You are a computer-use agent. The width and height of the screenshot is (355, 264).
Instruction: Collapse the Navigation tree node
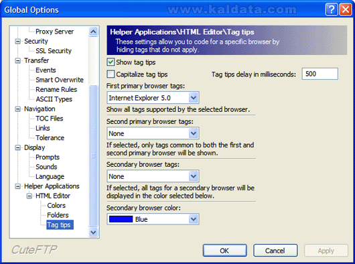coord(17,109)
